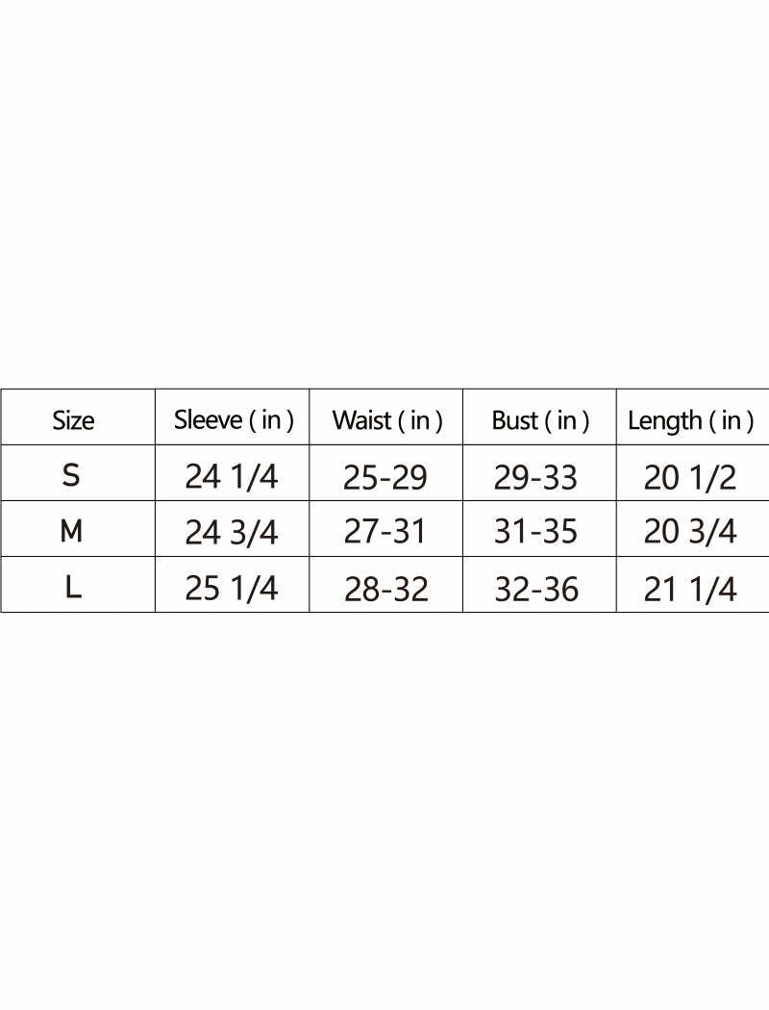
Task: Click the 29-33 bust cell
Action: pyautogui.click(x=536, y=476)
